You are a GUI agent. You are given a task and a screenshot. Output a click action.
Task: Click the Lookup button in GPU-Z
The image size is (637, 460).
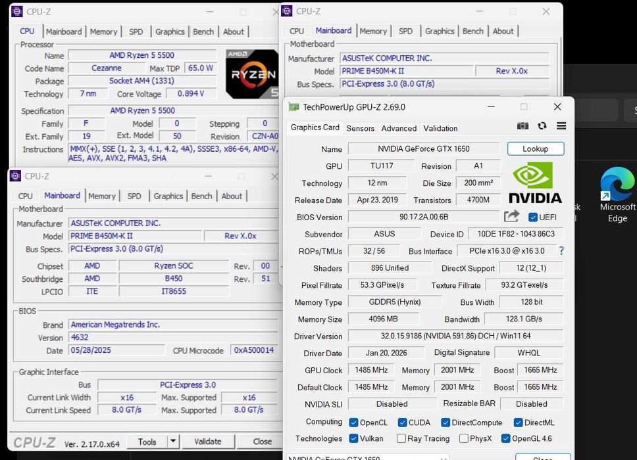click(x=536, y=149)
